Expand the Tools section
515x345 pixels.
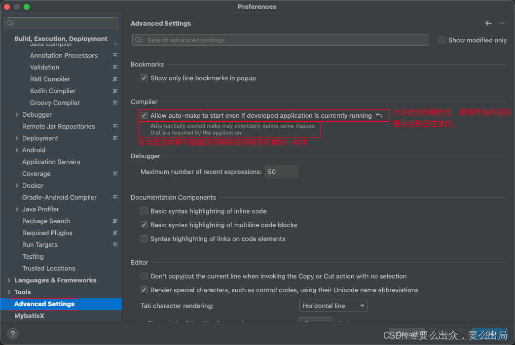[x=9, y=292]
